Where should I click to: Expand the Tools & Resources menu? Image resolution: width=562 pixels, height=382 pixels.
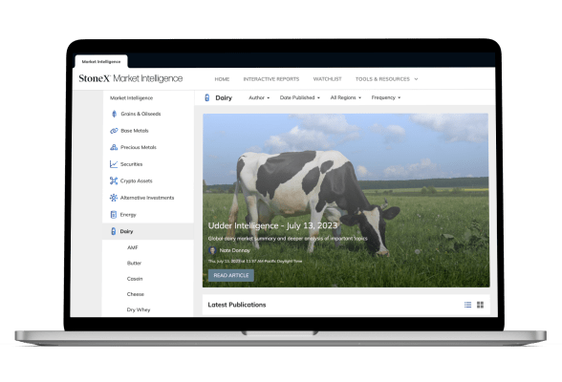point(386,79)
